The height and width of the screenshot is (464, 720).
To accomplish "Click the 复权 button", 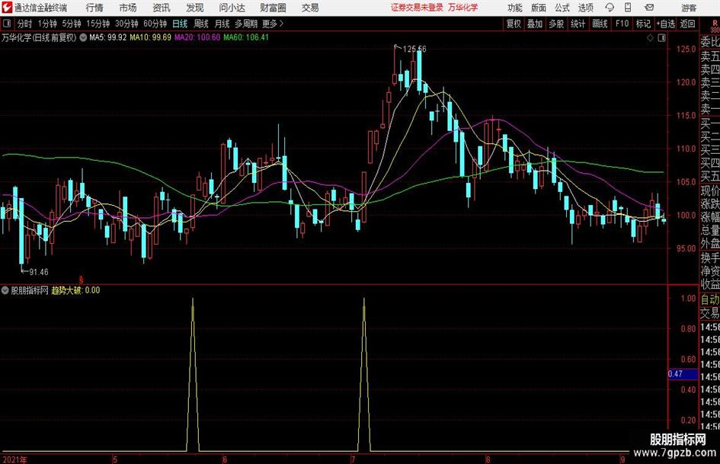I will pos(514,24).
